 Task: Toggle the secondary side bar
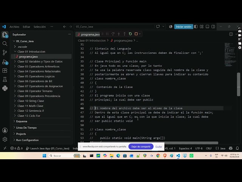(x=213, y=27)
